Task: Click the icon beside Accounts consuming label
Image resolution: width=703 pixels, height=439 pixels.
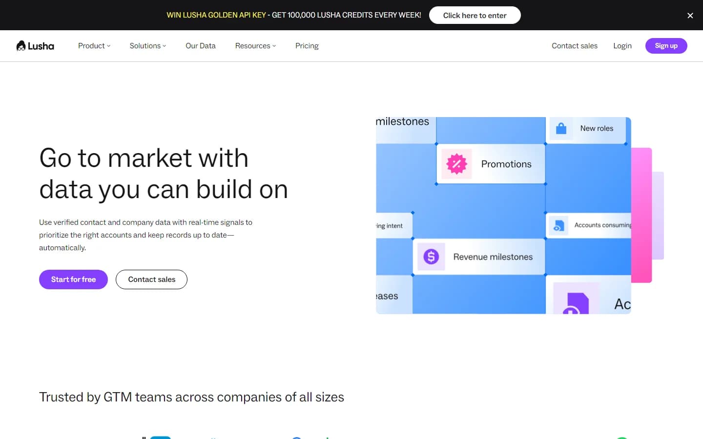Action: pos(558,225)
